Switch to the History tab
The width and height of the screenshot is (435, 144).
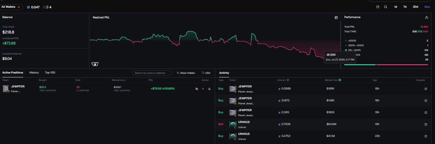click(34, 73)
